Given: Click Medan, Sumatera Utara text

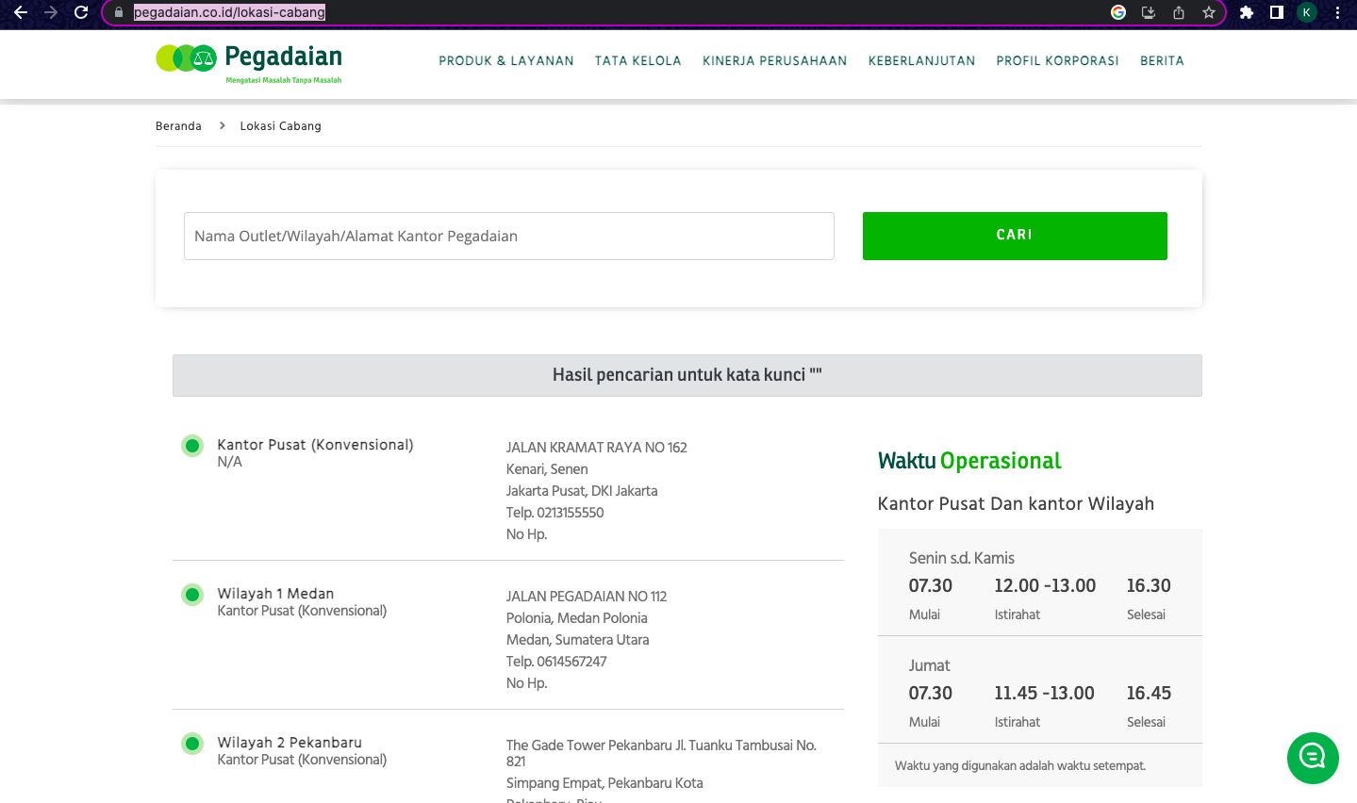Looking at the screenshot, I should 578,640.
